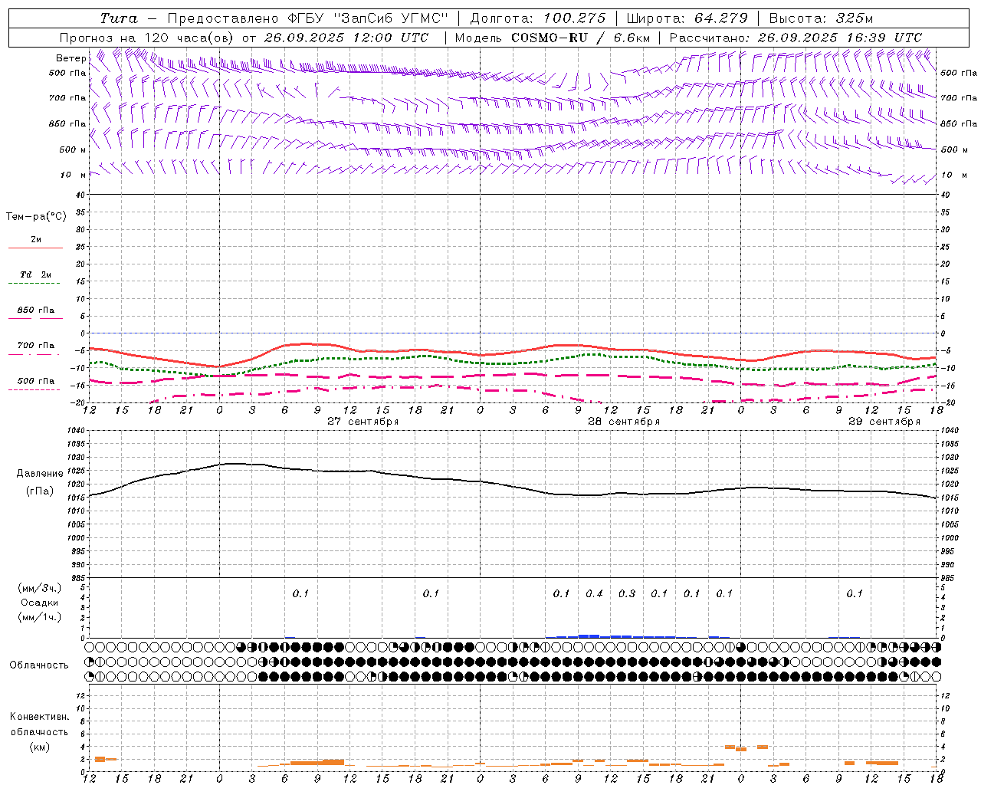Click the latitude value "Широта: 64.279"
This screenshot has width=981, height=785.
687,18
